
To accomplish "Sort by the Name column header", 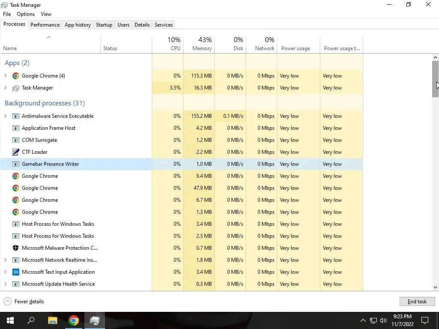I will click(x=51, y=44).
